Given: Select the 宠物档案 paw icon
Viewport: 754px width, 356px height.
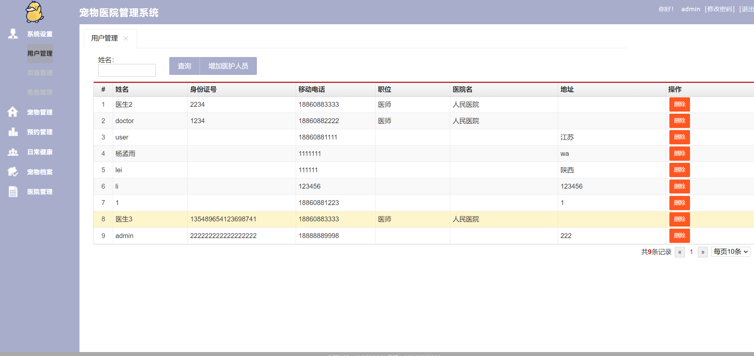Looking at the screenshot, I should click(13, 172).
